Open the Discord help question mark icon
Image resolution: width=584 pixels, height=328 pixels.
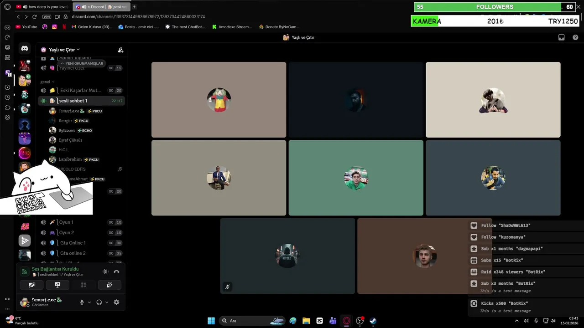pyautogui.click(x=575, y=37)
